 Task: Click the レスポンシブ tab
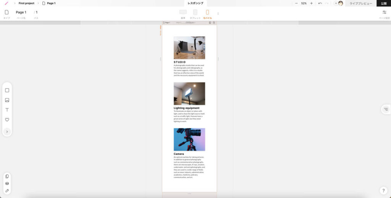point(195,3)
